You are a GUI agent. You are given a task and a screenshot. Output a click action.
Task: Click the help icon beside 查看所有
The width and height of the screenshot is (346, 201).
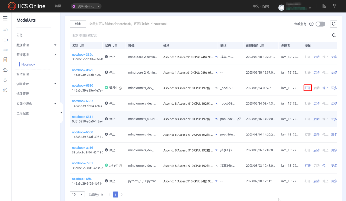[x=311, y=24]
